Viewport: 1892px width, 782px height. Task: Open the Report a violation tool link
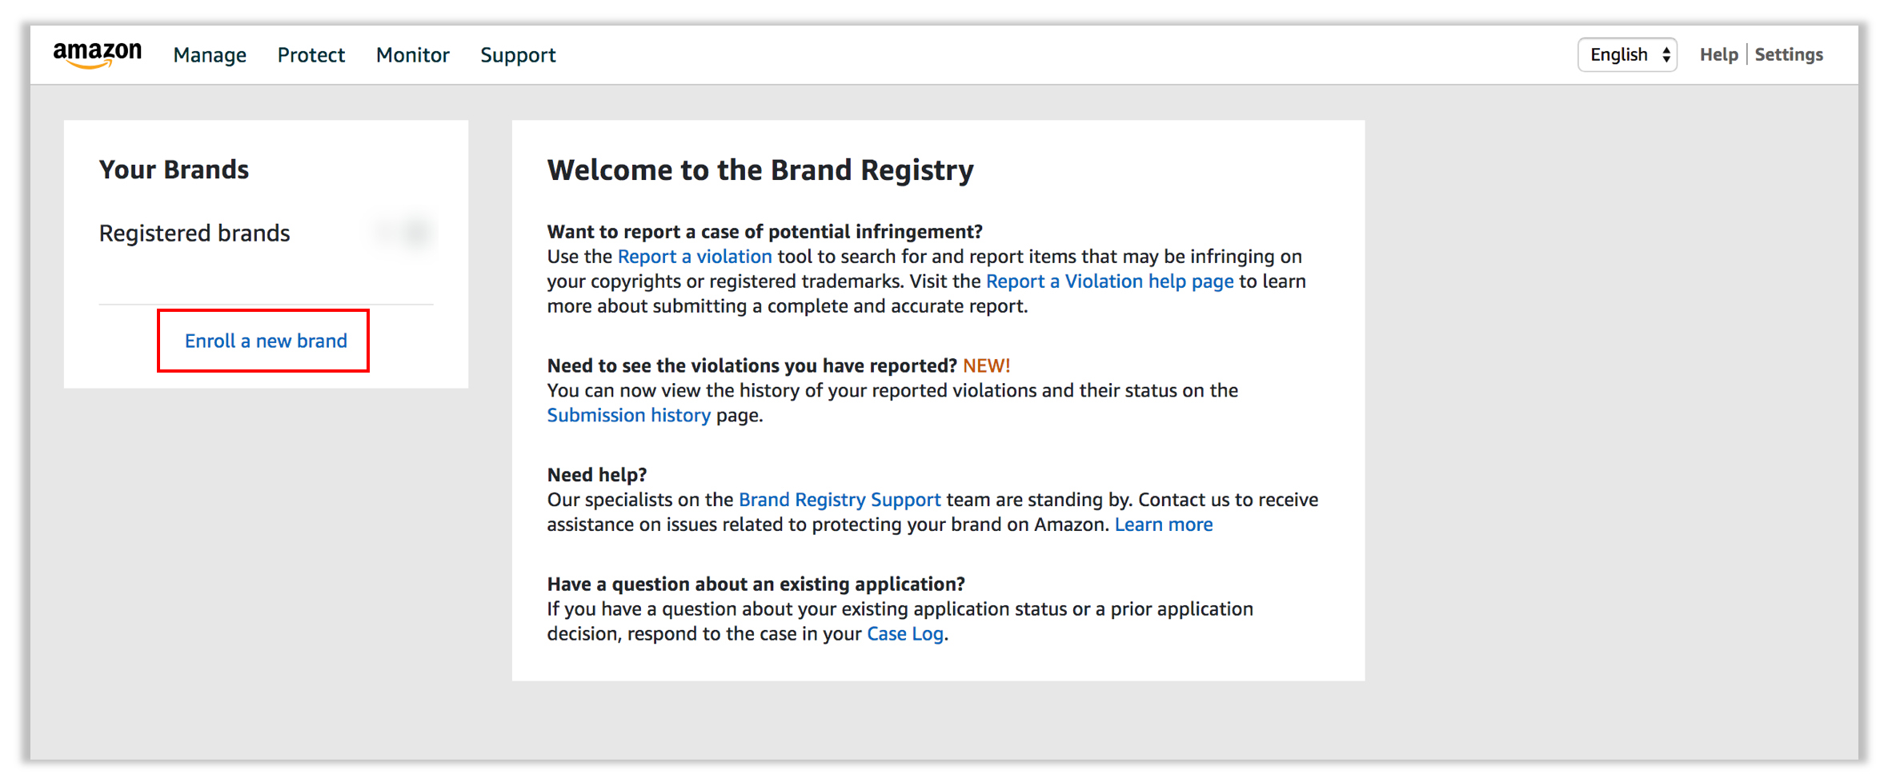pyautogui.click(x=695, y=257)
